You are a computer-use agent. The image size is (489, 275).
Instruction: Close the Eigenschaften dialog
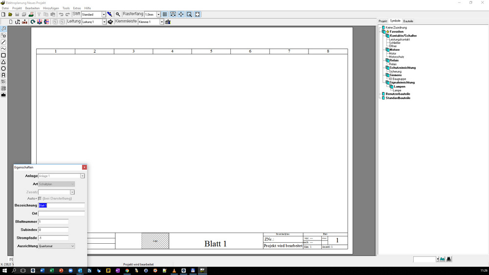85,168
